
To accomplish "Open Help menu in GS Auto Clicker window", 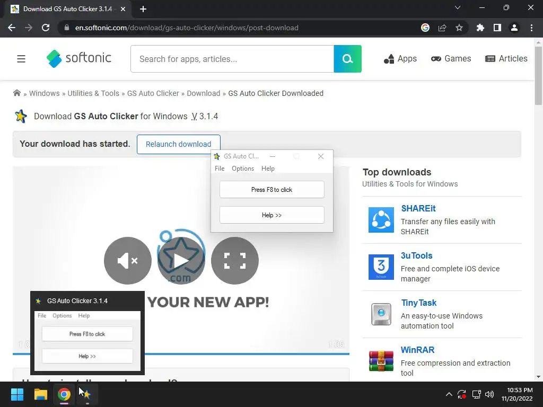I will (x=268, y=169).
